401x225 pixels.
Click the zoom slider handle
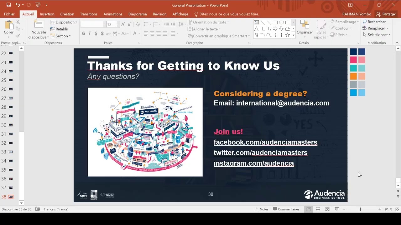(360, 209)
